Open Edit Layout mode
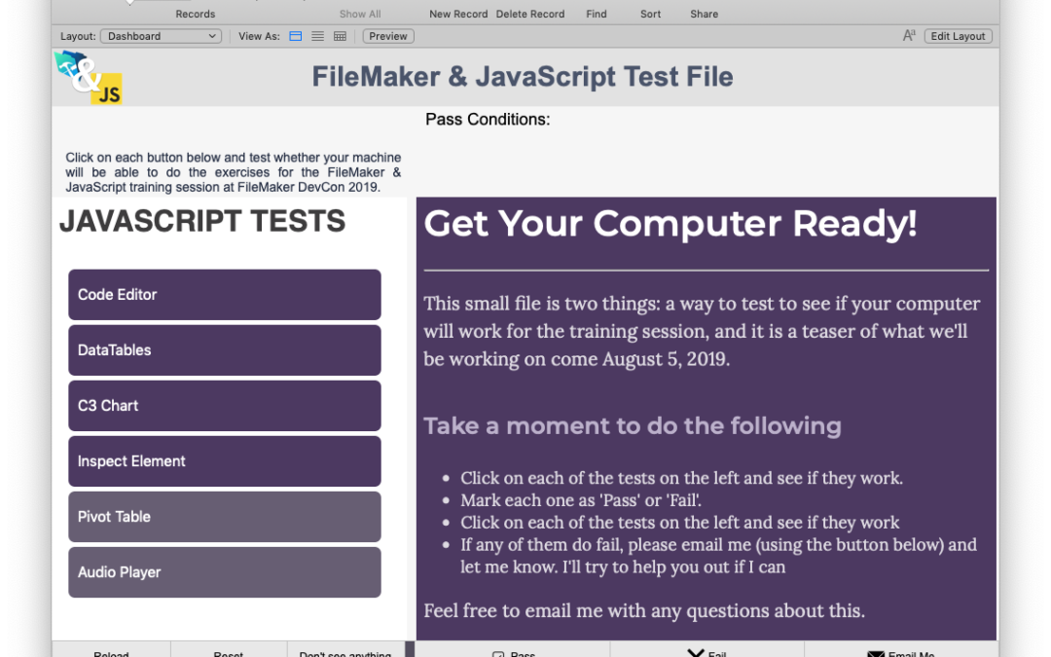This screenshot has height=657, width=1051. pyautogui.click(x=958, y=36)
